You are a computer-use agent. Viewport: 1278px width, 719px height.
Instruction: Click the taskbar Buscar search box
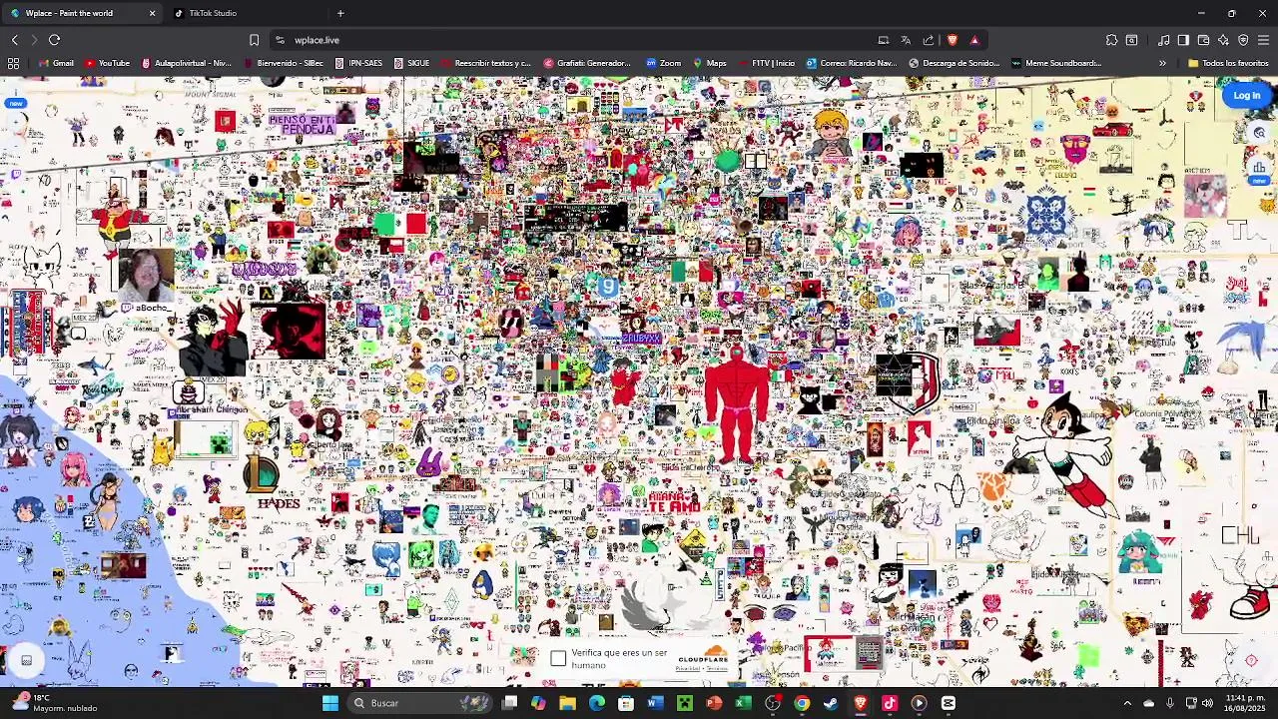(421, 703)
